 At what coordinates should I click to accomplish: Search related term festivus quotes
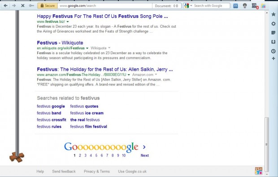pyautogui.click(x=84, y=106)
